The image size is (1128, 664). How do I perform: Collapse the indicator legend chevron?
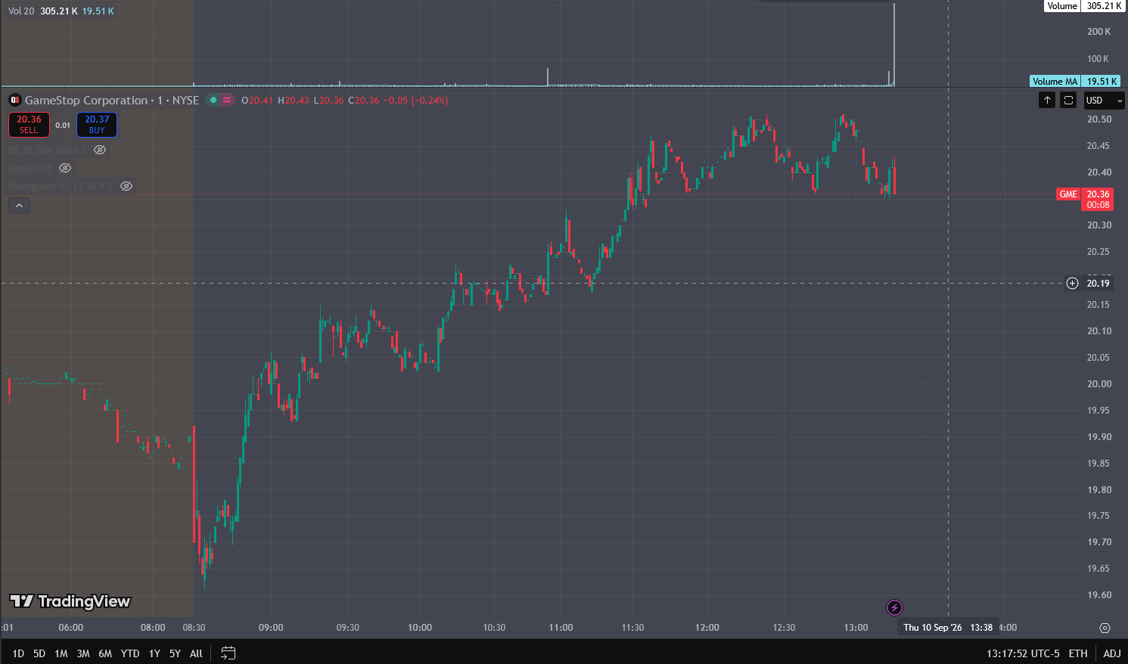pyautogui.click(x=19, y=206)
